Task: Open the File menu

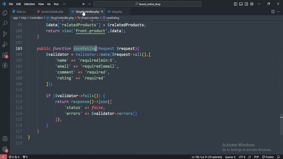Action: 11,4
